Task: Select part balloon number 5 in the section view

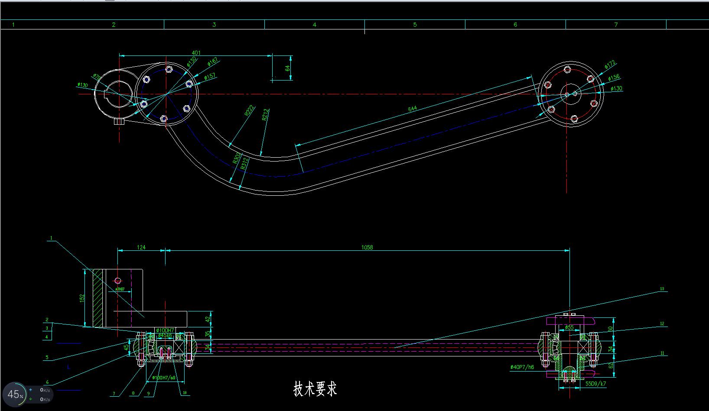Action: tap(47, 358)
